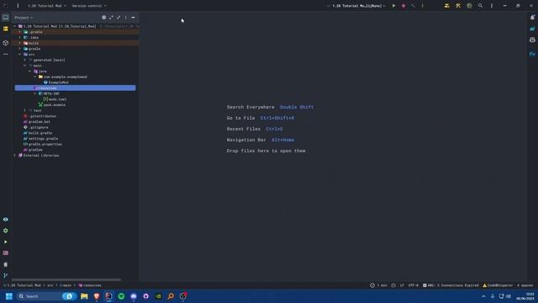Collapse the main folder
The image size is (538, 303).
(24, 66)
